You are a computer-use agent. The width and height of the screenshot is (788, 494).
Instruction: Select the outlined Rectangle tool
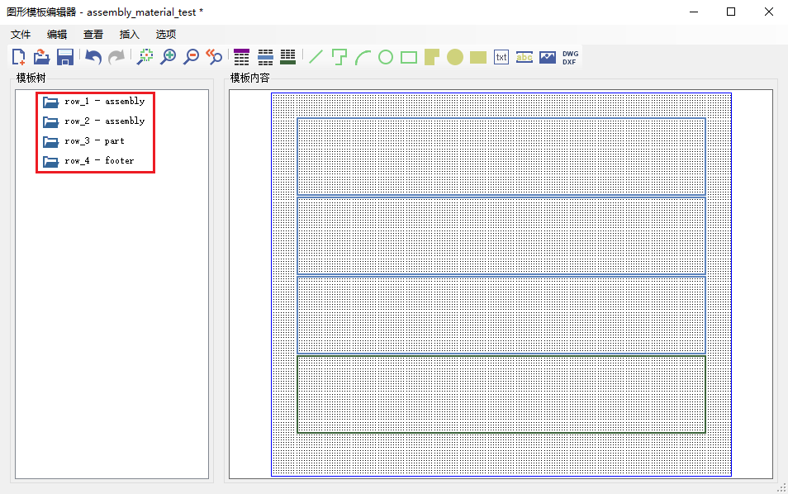pos(409,57)
